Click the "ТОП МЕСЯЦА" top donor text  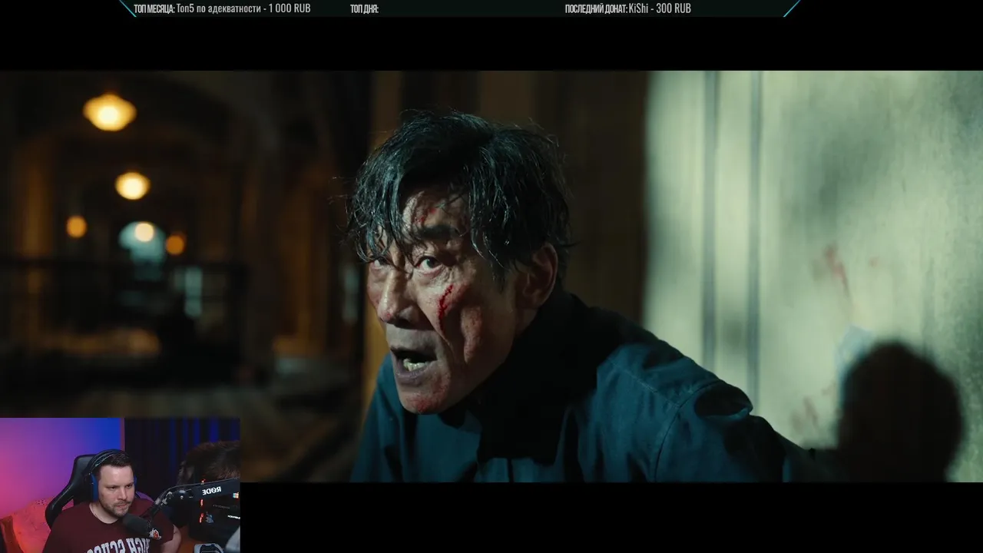pos(222,8)
